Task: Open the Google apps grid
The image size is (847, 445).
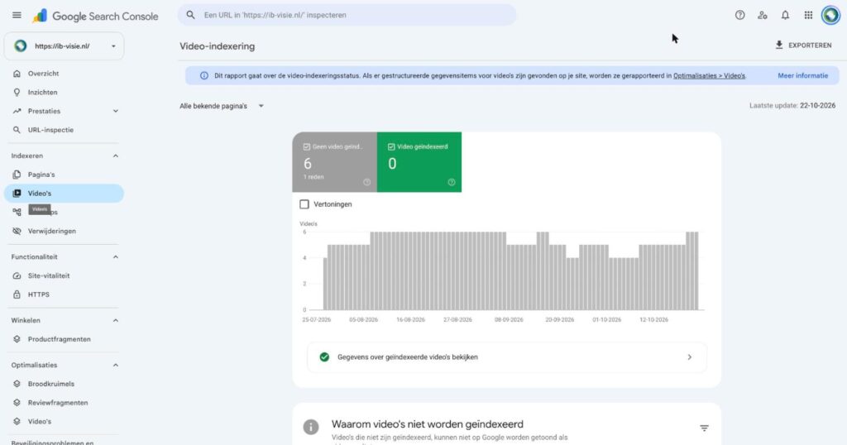Action: (x=808, y=15)
